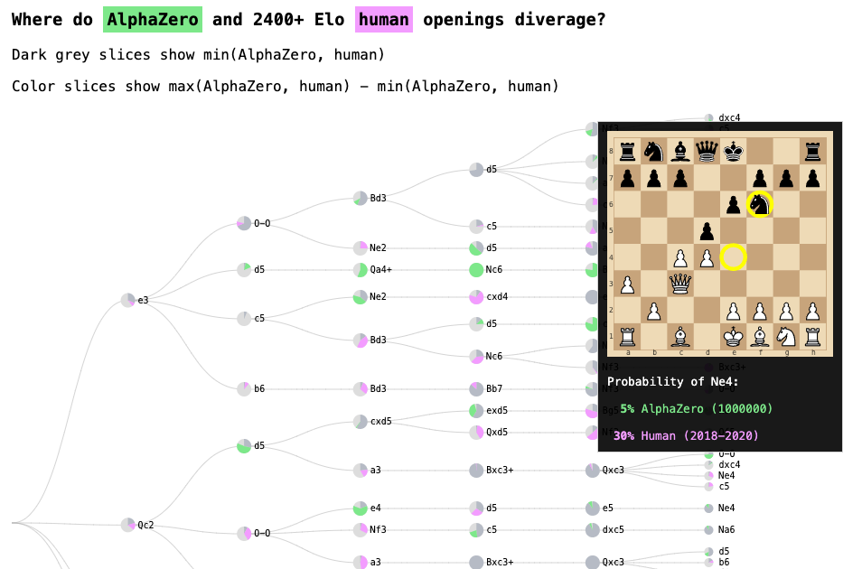Select the d5 node leading to Qa4+

point(244,269)
